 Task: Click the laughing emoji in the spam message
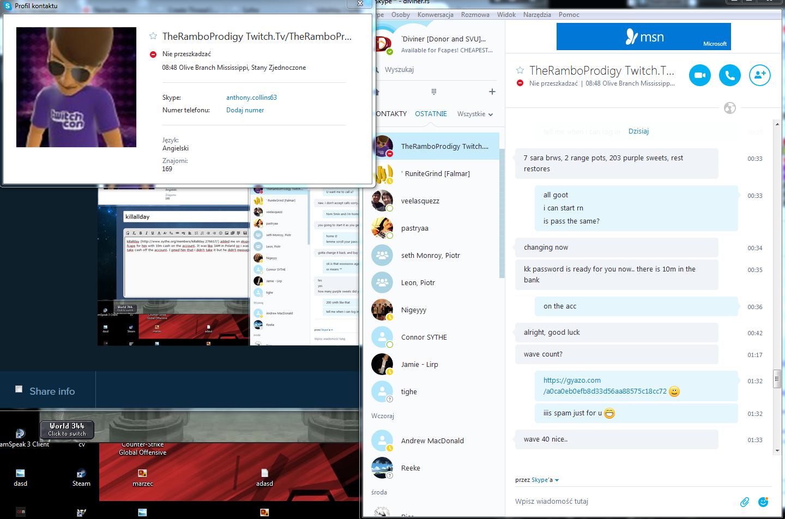609,413
